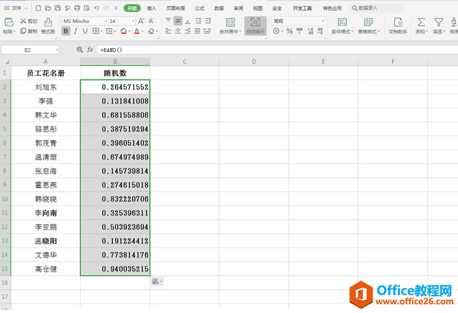Open the File (文件) menu
Viewport: 458px width, 313px height.
point(16,8)
